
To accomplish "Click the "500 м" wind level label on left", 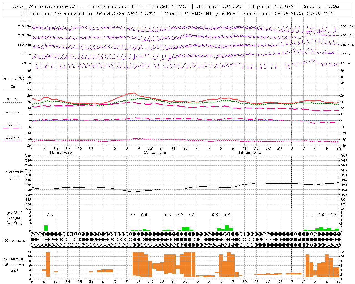I will coord(26,54).
